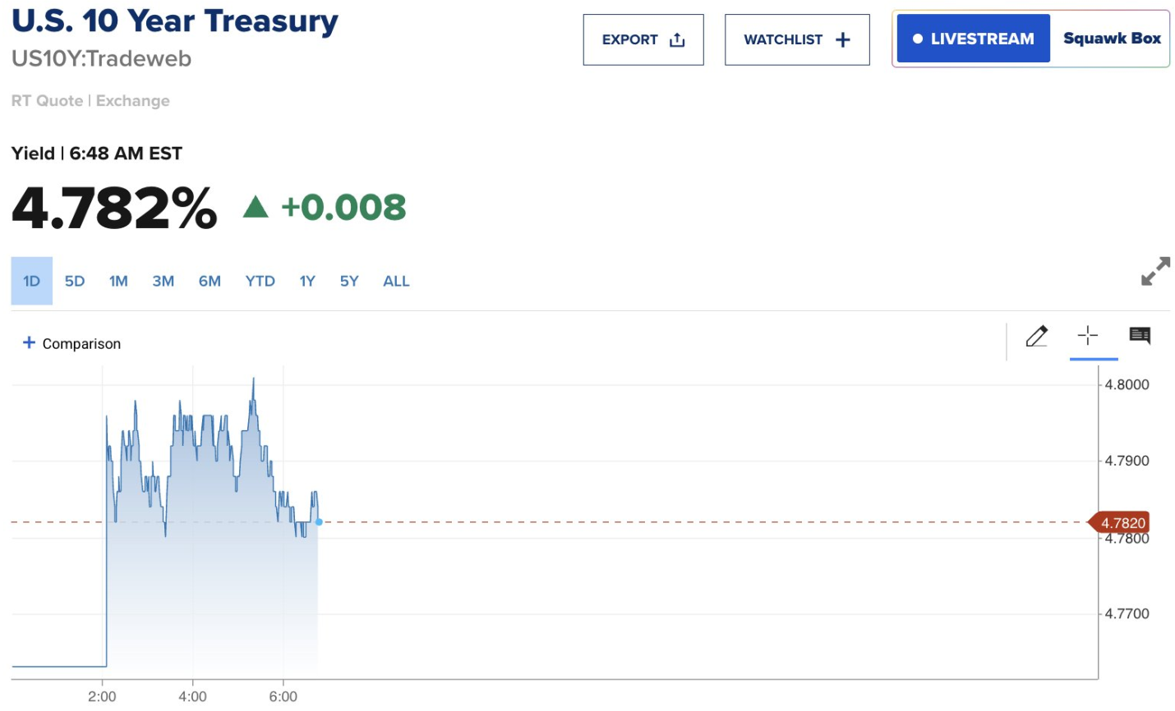Click the 4.7820 current yield marker
The width and height of the screenshot is (1175, 711).
(x=1122, y=523)
